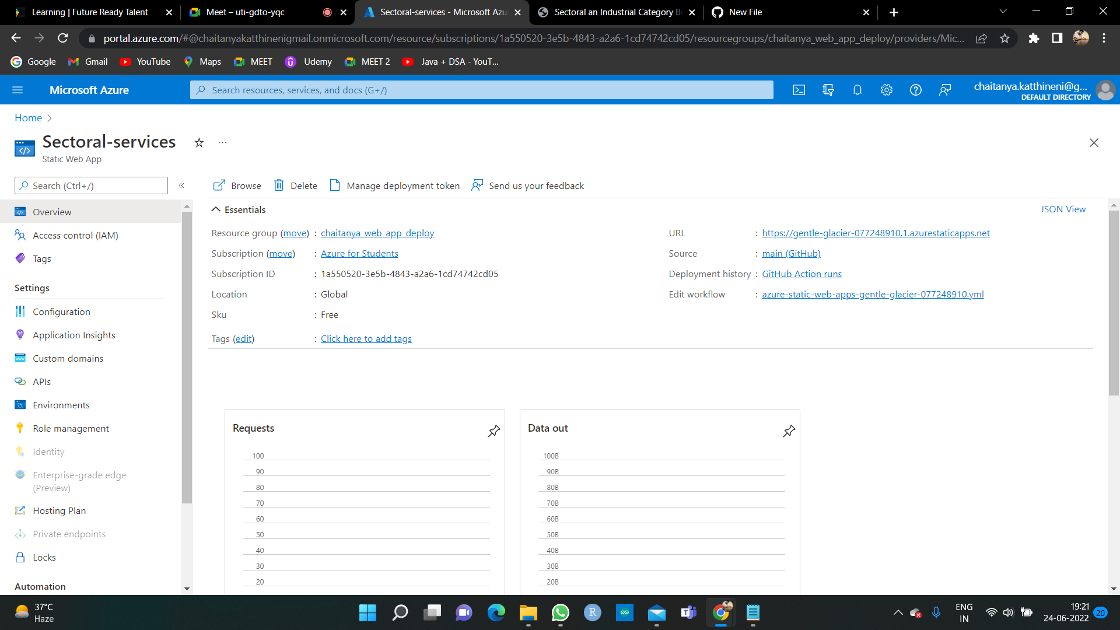Viewport: 1120px width, 630px height.
Task: Close the Sectoral-services blade
Action: [x=1094, y=143]
